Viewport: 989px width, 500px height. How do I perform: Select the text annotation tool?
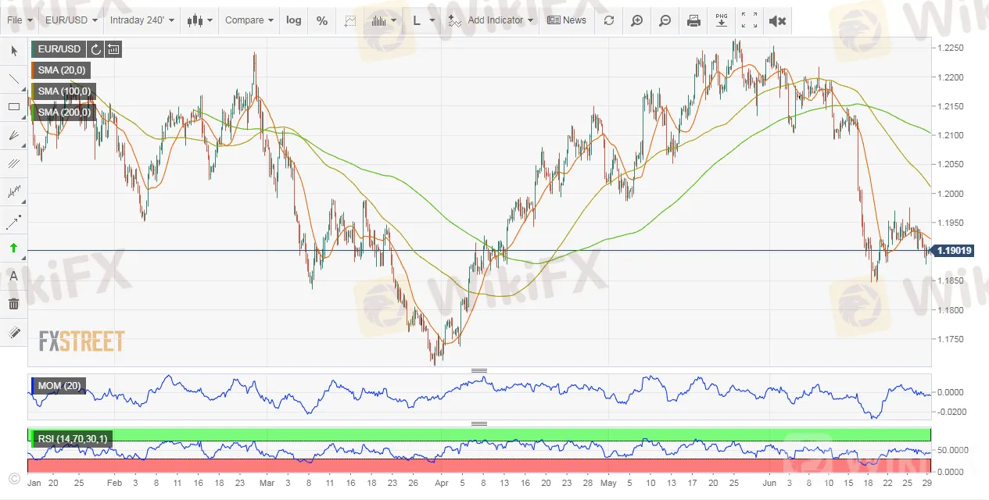tap(14, 276)
